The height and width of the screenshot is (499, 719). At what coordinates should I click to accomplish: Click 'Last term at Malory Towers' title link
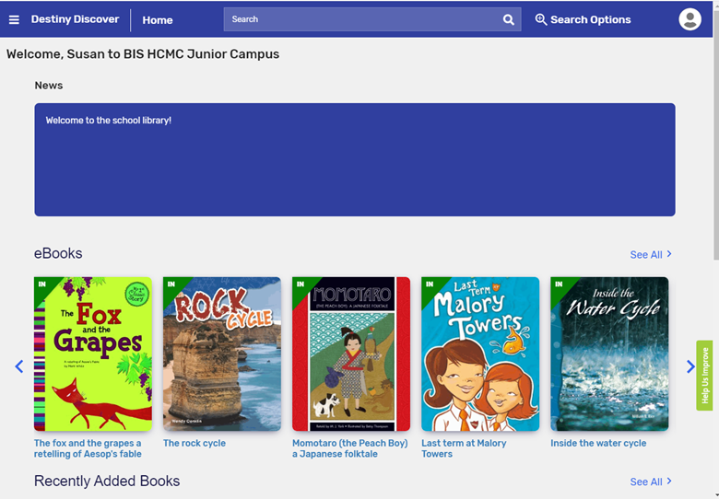coord(464,448)
